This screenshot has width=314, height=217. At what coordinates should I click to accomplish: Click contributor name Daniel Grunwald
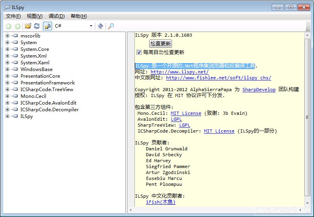click(x=166, y=149)
